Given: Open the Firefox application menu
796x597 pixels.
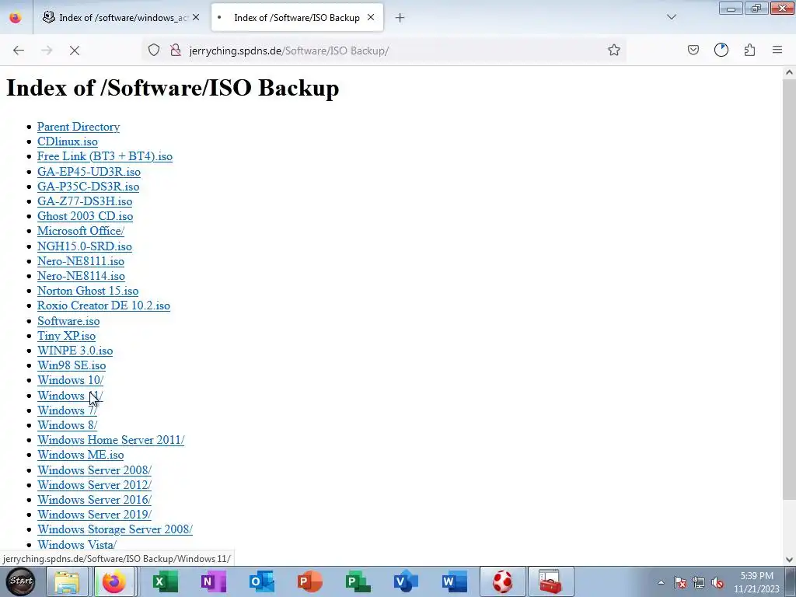Looking at the screenshot, I should [x=777, y=51].
